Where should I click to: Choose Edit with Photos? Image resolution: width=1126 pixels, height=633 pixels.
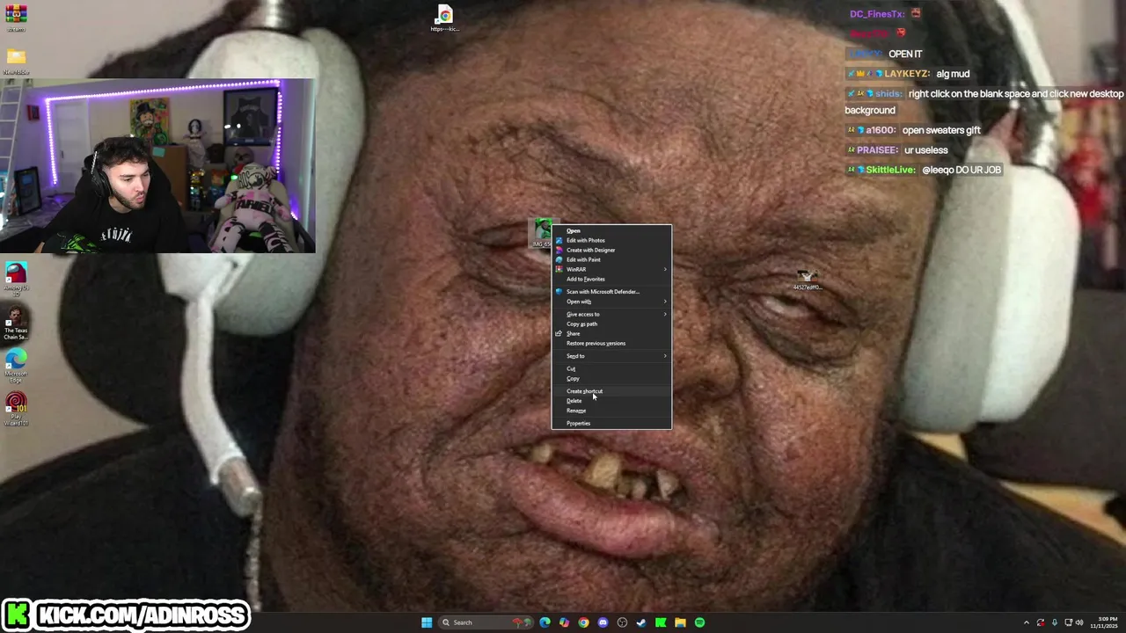[611, 241]
